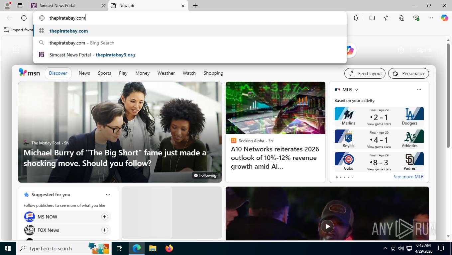
Task: Close the Simcast News Portal tab
Action: (x=103, y=6)
